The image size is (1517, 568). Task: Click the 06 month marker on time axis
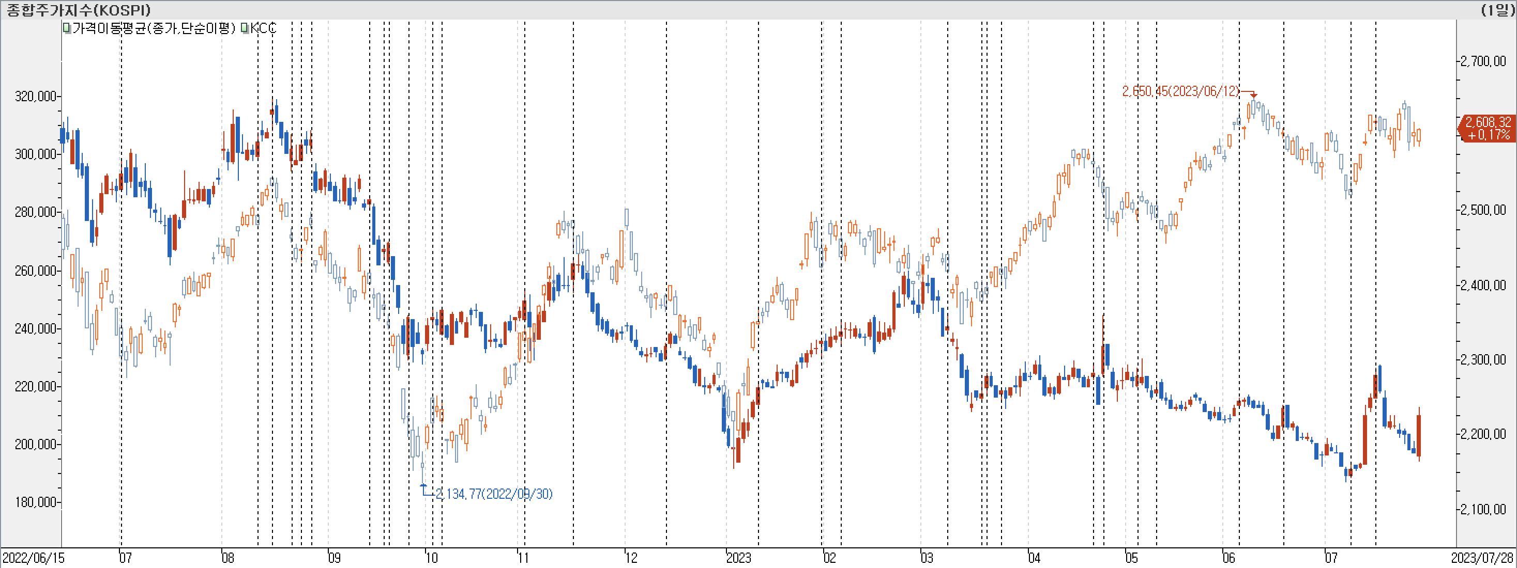(x=1228, y=558)
